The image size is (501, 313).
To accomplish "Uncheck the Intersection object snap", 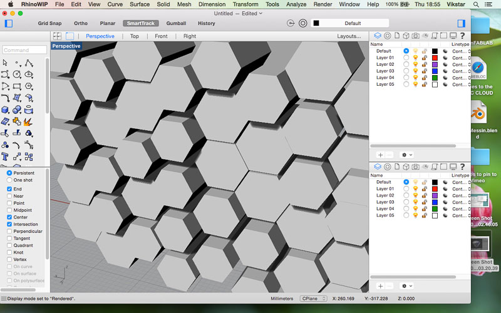I will coord(9,224).
